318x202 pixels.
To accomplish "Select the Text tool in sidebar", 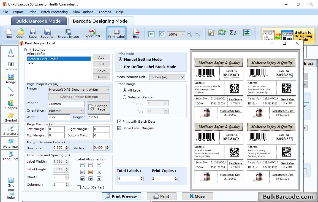I will coord(11,53).
